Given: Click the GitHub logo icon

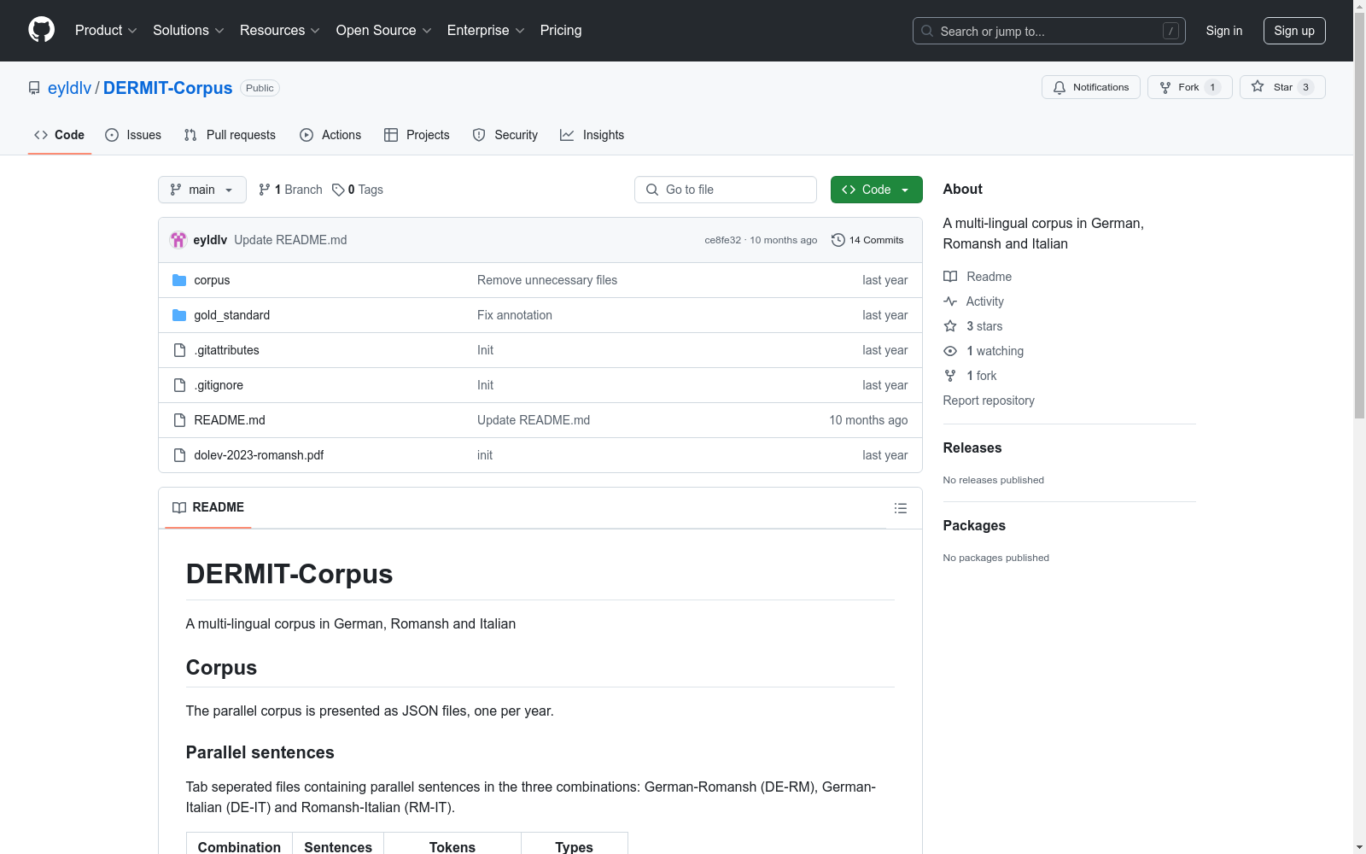Looking at the screenshot, I should coord(41,30).
